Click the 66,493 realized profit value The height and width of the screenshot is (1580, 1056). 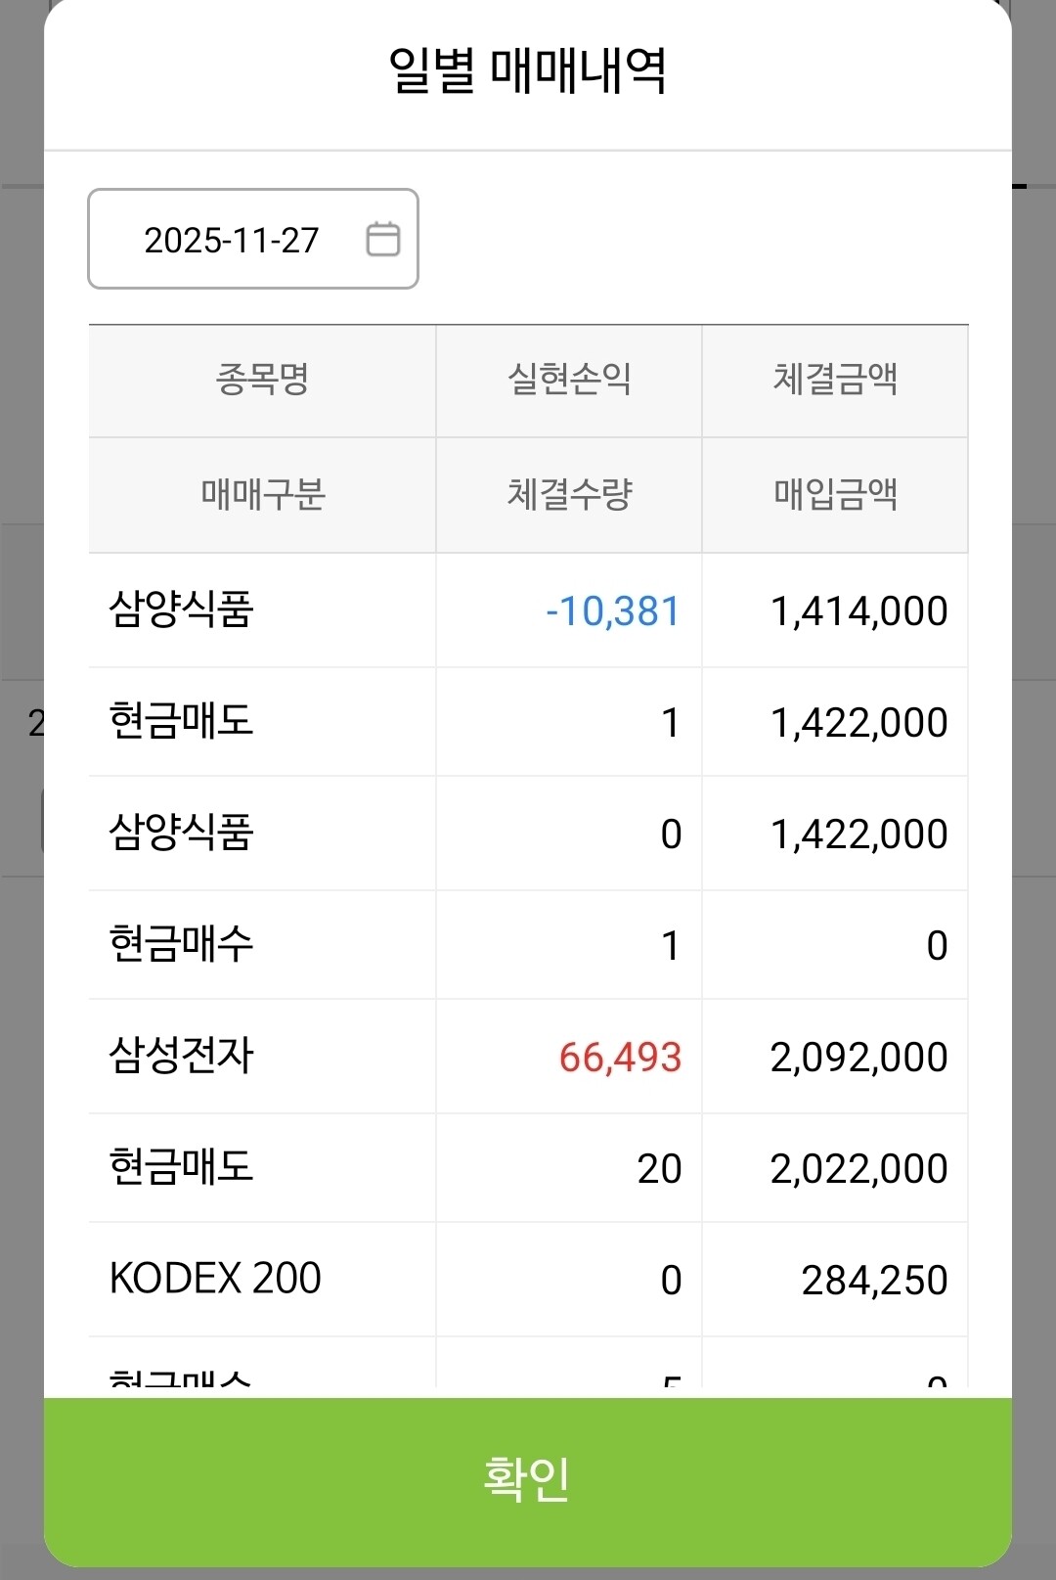pyautogui.click(x=620, y=1058)
